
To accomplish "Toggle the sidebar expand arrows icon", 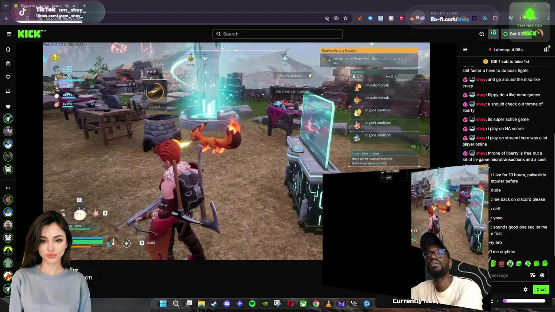I will click(x=8, y=188).
